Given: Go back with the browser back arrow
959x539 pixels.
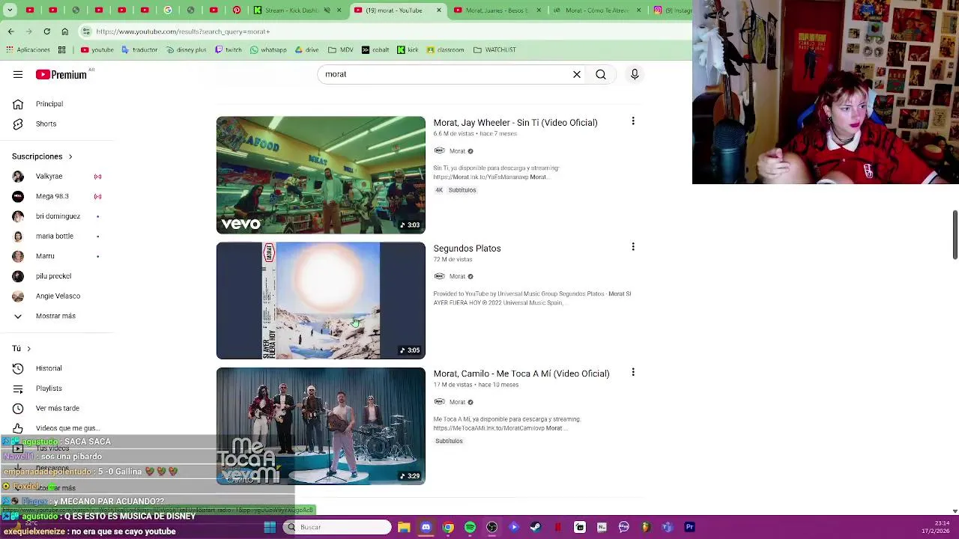Looking at the screenshot, I should tap(10, 31).
